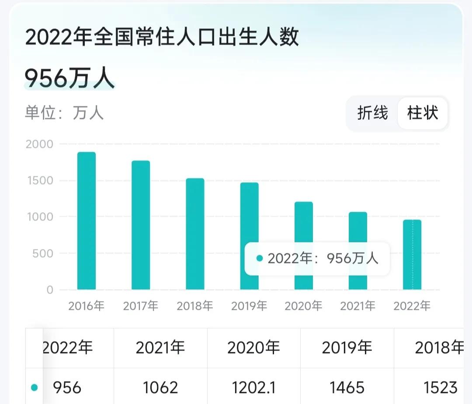Screen dimensions: 472x404
Task: Select the 2020年 axis label
Action: (x=304, y=306)
